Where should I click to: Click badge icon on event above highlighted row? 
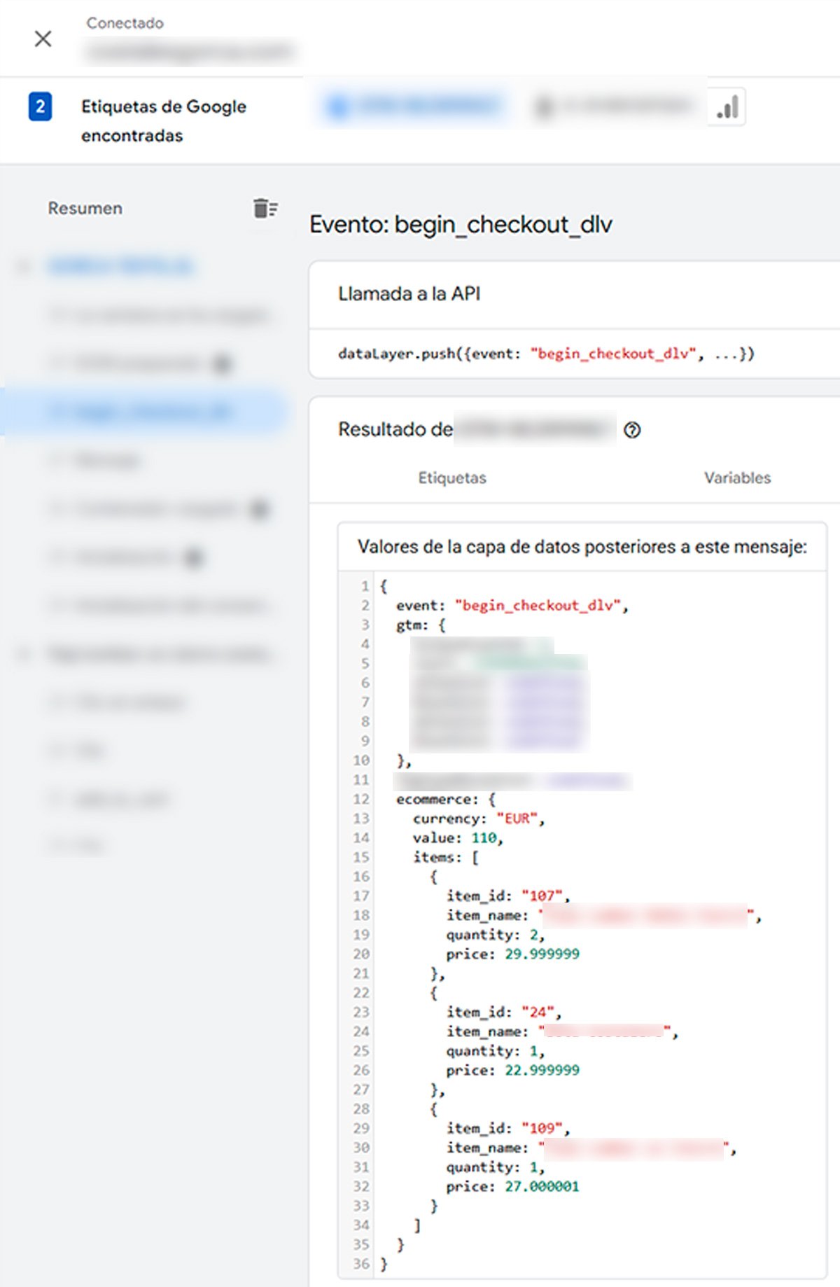[223, 363]
